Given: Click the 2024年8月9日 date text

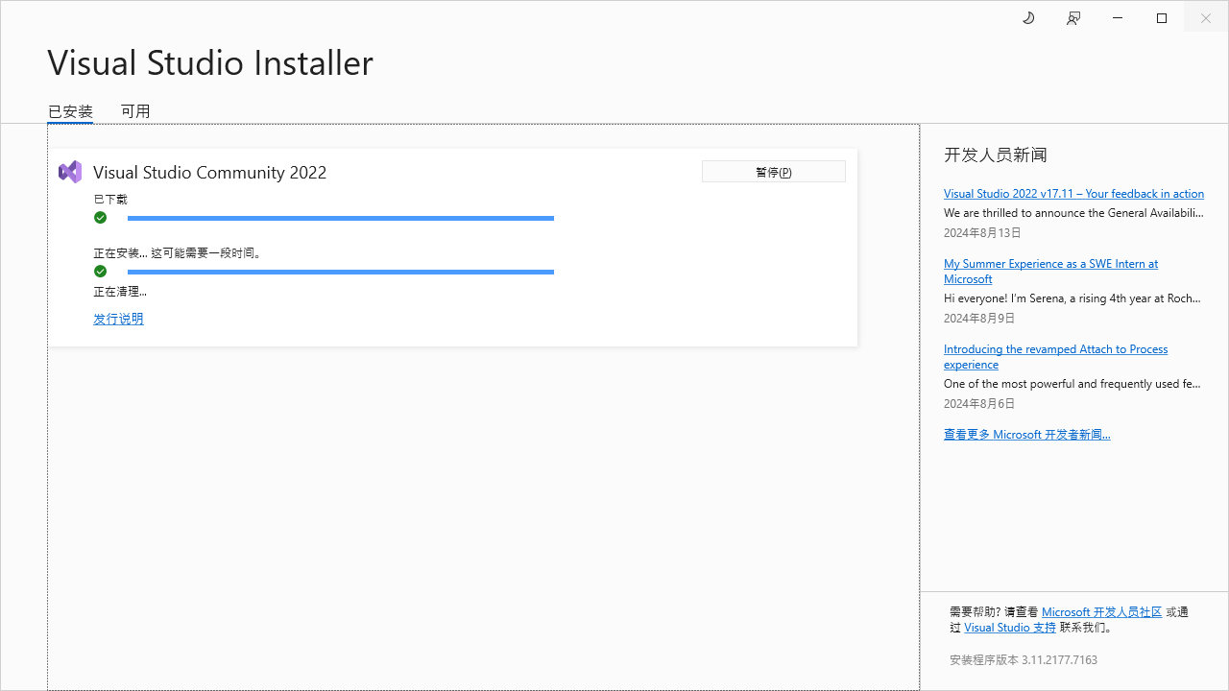Looking at the screenshot, I should 979,319.
